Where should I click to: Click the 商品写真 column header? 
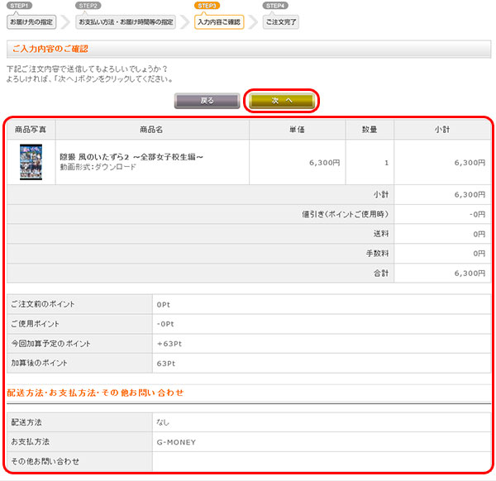(x=31, y=130)
